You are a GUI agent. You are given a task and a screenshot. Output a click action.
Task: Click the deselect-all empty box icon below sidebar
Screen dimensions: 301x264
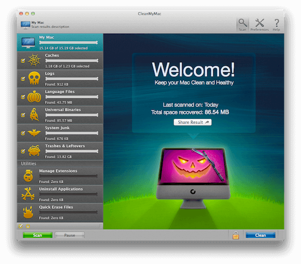28,226
